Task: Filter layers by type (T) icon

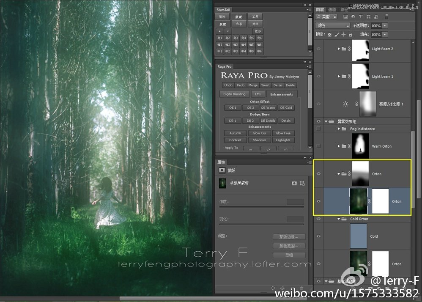Action: pyautogui.click(x=361, y=16)
